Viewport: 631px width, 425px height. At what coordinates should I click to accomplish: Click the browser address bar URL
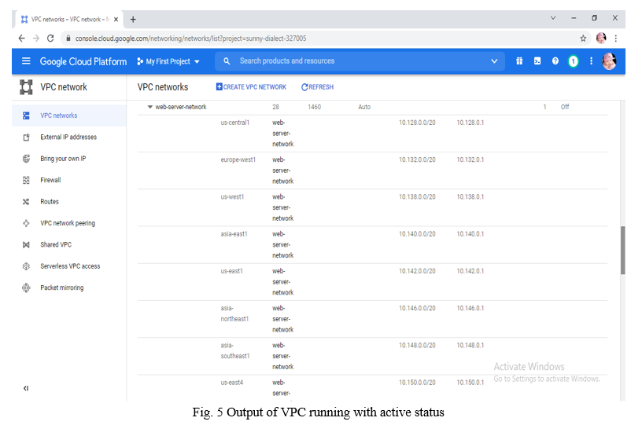(x=190, y=38)
